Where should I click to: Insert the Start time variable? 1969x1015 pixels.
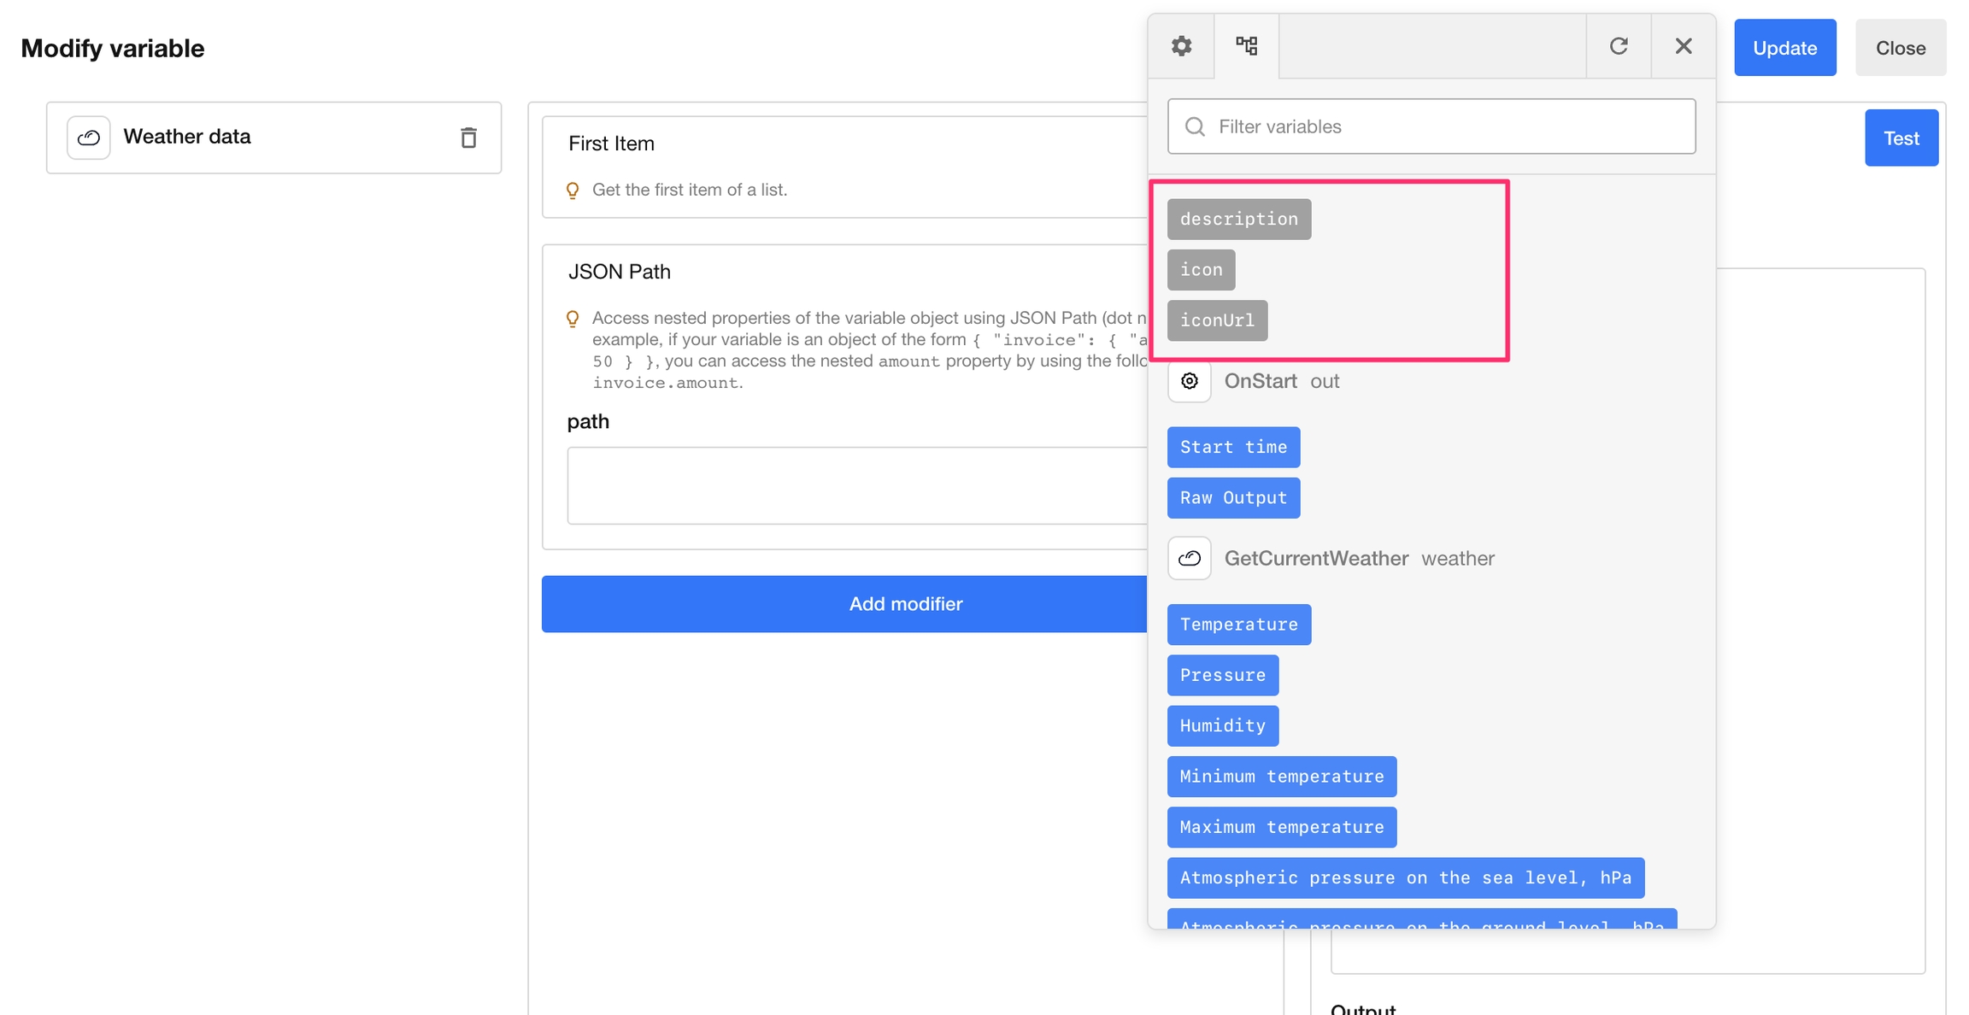[1233, 448]
